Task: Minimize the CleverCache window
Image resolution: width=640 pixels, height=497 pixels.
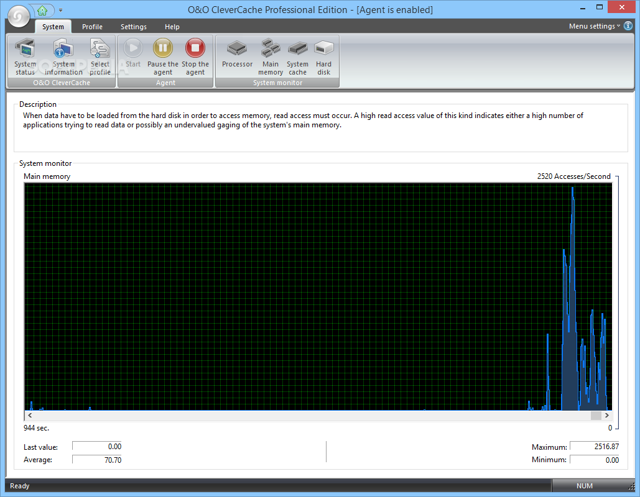Action: click(583, 7)
